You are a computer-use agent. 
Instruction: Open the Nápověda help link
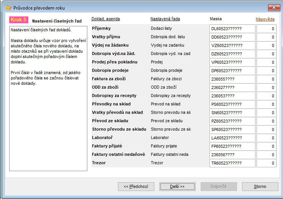tap(265, 19)
